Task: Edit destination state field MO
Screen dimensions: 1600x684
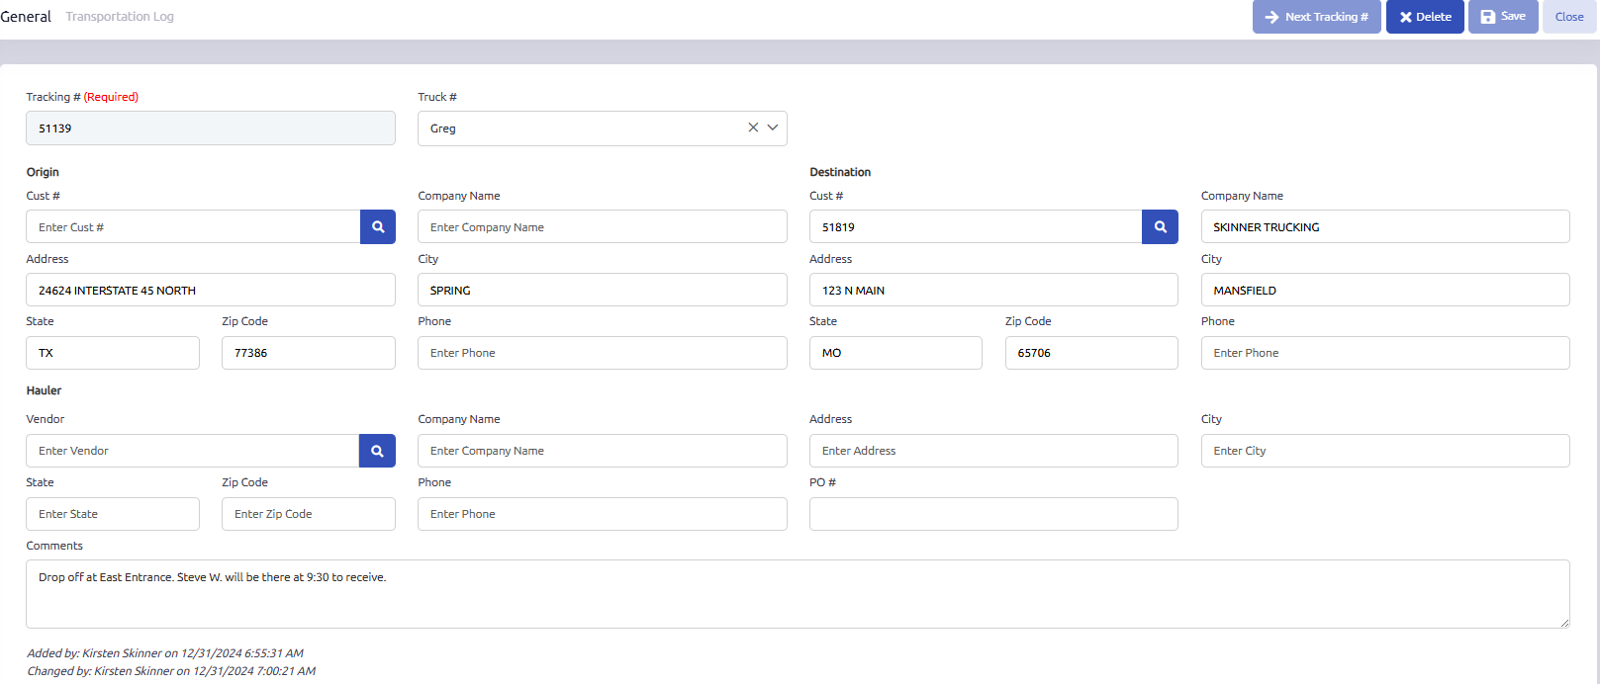Action: (x=895, y=353)
